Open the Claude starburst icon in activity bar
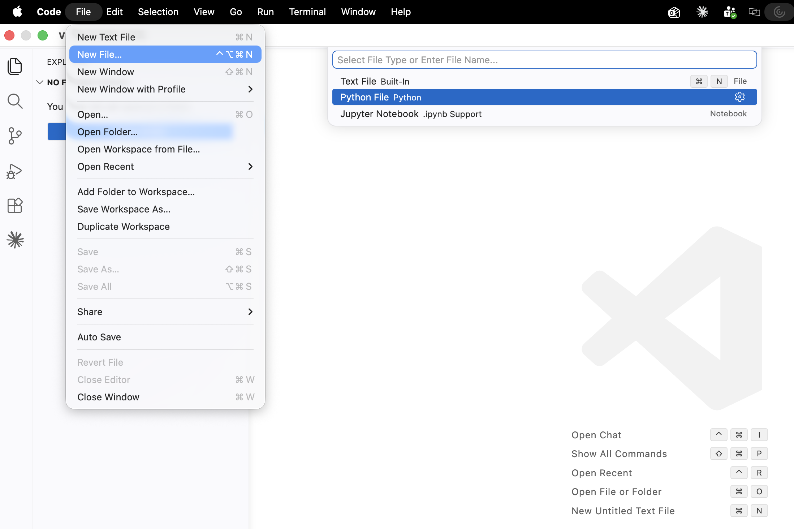794x529 pixels. (15, 240)
